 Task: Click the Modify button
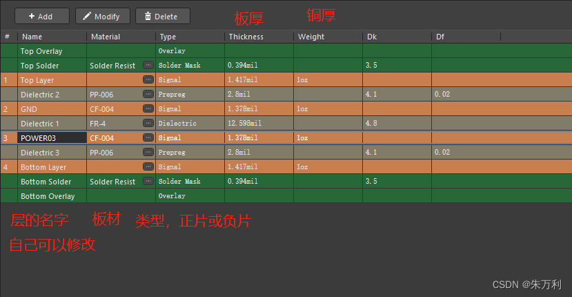point(103,17)
